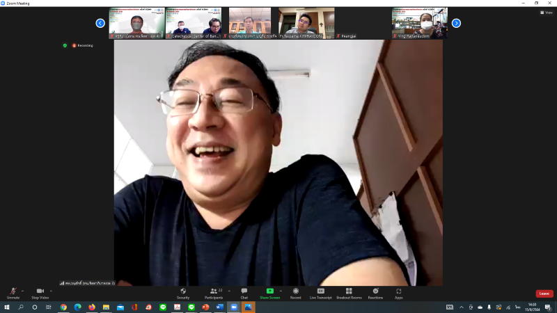Image resolution: width=557 pixels, height=313 pixels.
Task: Open the Chat panel
Action: pyautogui.click(x=244, y=294)
